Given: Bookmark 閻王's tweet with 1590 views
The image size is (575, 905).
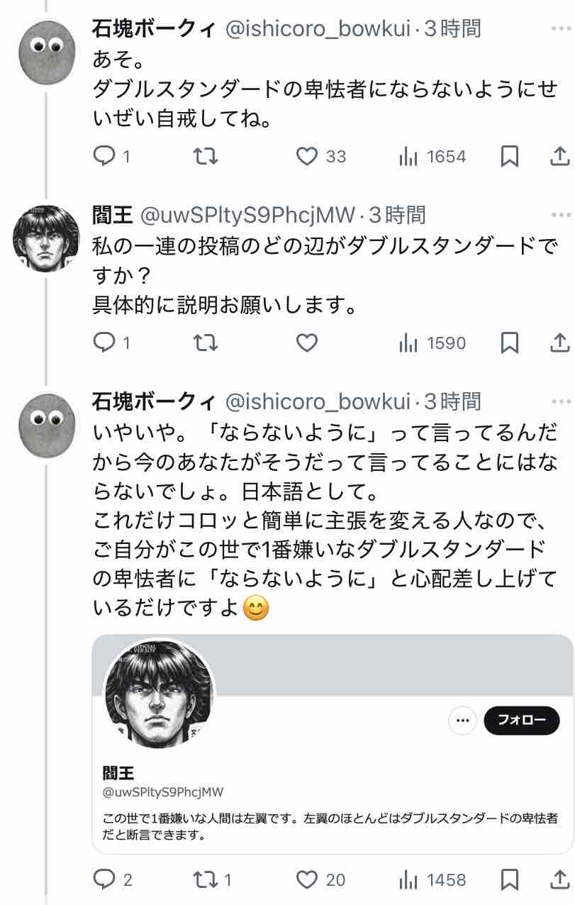Looking at the screenshot, I should coord(509,343).
